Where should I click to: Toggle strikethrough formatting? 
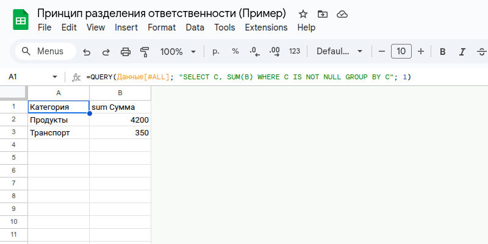coord(482,52)
